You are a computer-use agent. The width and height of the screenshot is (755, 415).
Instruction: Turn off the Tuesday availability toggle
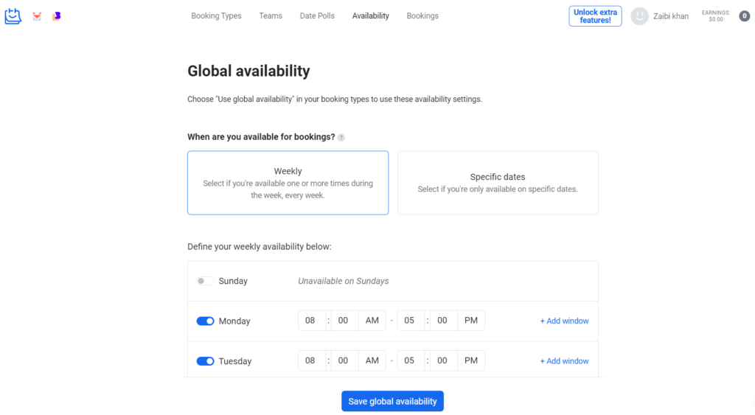(205, 361)
